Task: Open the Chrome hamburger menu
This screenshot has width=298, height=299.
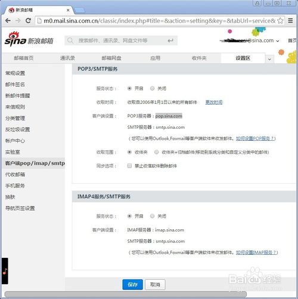Action: [x=290, y=20]
